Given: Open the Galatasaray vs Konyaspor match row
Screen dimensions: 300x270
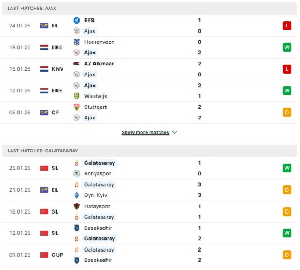Looking at the screenshot, I should [150, 168].
